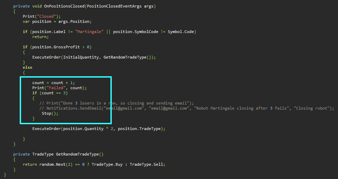Click the count = count + 1 line
Screen dimensions: 338x179
coord(53,83)
